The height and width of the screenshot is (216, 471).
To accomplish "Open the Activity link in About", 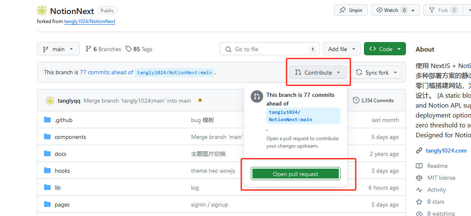I will [x=436, y=190].
